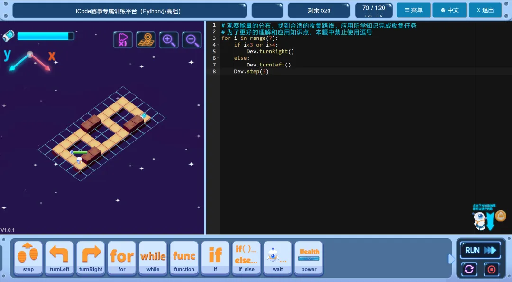The image size is (512, 282).
Task: Click the x and y axis indicator
Action: coord(30,60)
